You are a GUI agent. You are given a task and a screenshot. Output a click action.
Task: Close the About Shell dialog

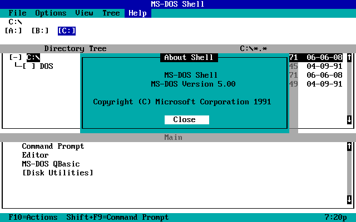point(186,119)
